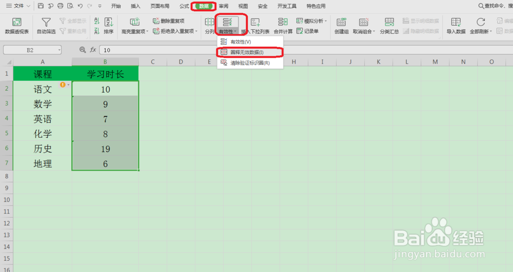Select cell containing 地理
This screenshot has height=272, width=513.
coord(43,163)
